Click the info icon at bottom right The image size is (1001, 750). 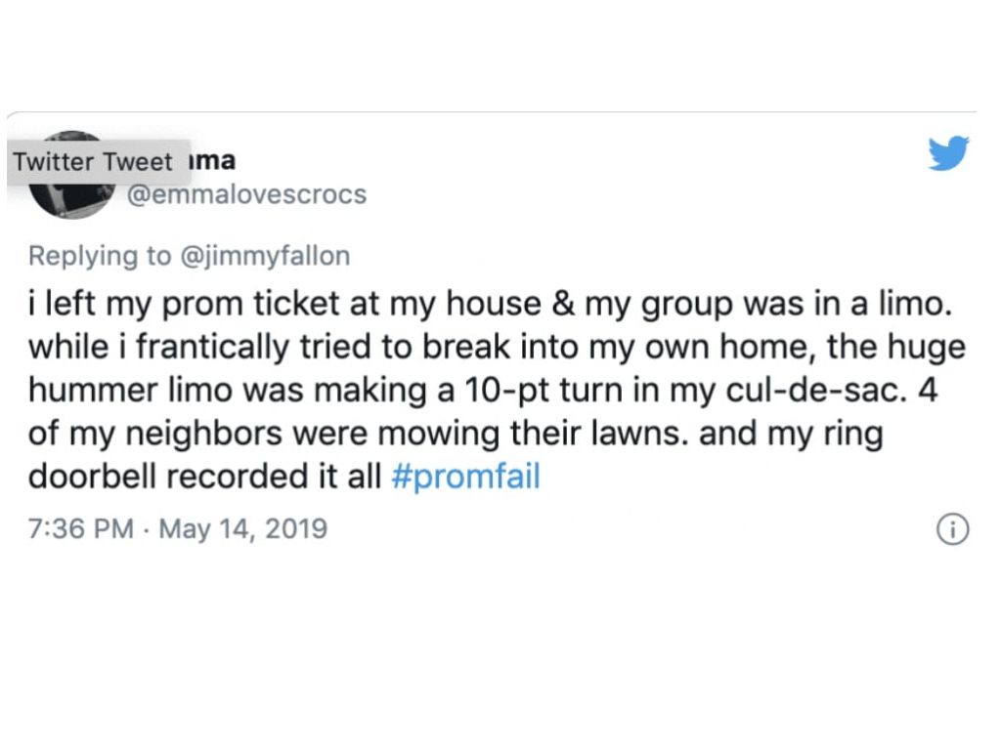(x=952, y=527)
